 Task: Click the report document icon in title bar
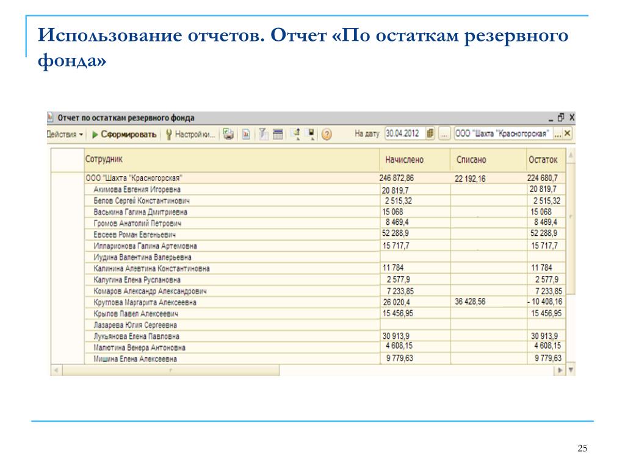(x=50, y=118)
